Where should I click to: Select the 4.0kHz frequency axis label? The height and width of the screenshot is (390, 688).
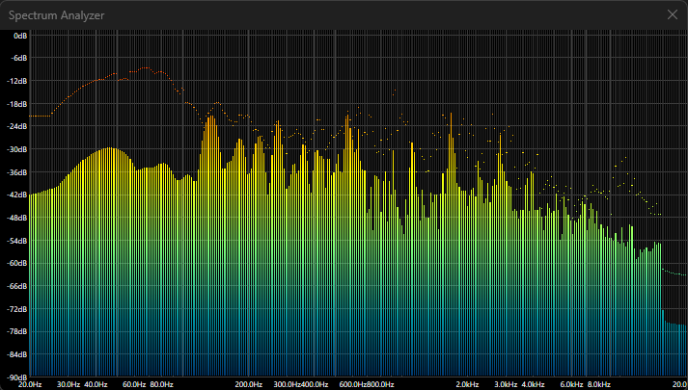point(534,384)
